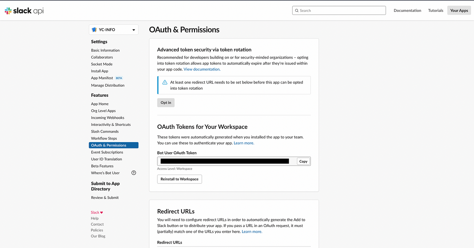This screenshot has height=248, width=474.
Task: Click the Slack API logo
Action: 24,11
